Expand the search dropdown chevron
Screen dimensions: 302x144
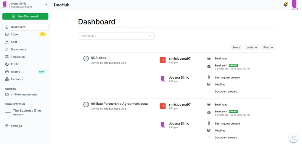(151, 36)
